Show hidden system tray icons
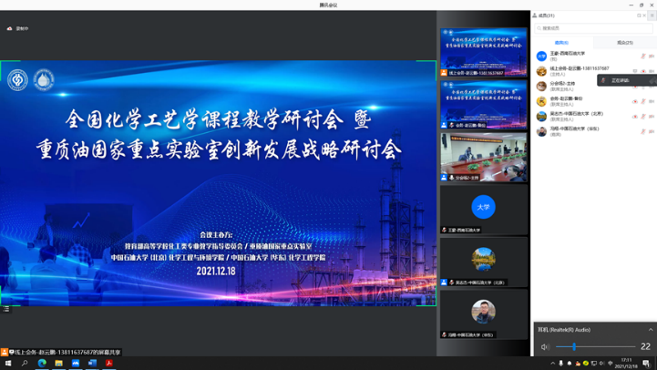Screen dimensions: 657x370 [552, 363]
